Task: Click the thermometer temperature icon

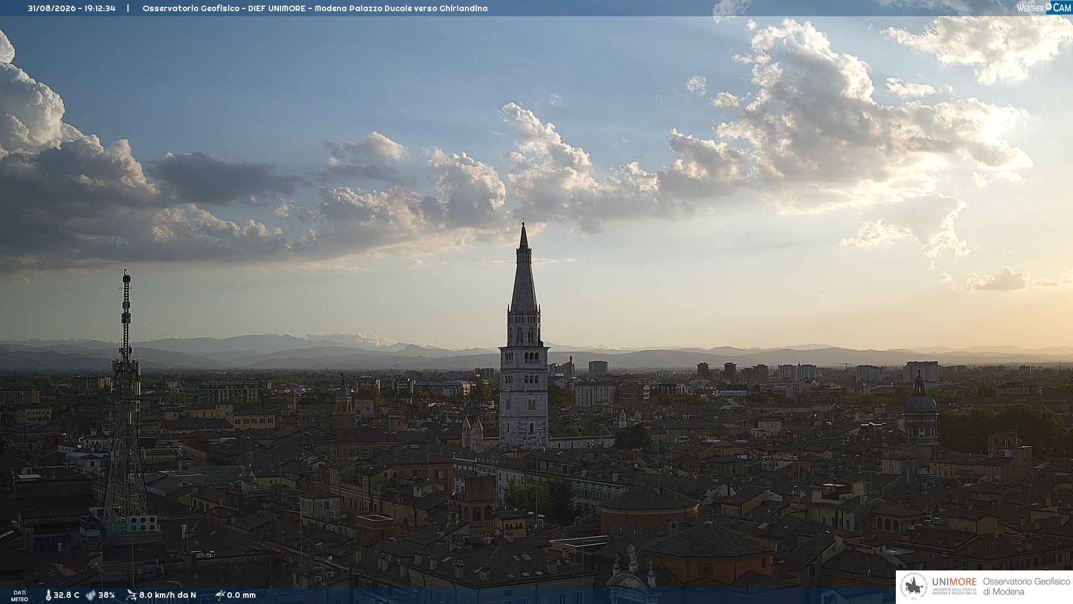Action: (48, 596)
